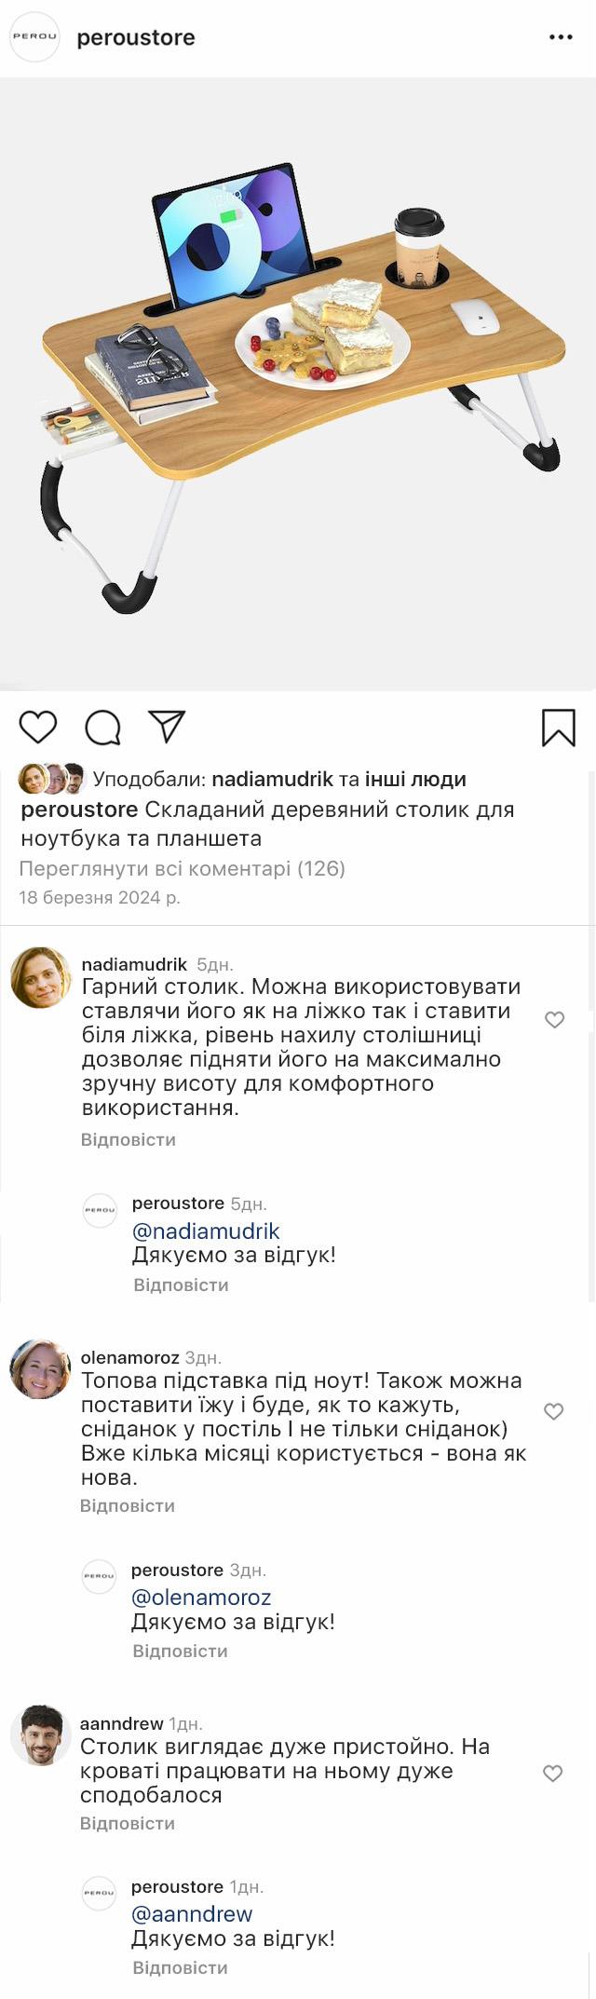The width and height of the screenshot is (596, 1999).
Task: Click the @aanndrew mention link
Action: point(192,1913)
